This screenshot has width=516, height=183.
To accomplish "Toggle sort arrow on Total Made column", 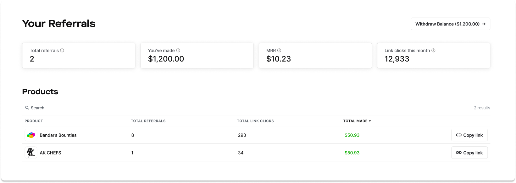I will tap(370, 121).
